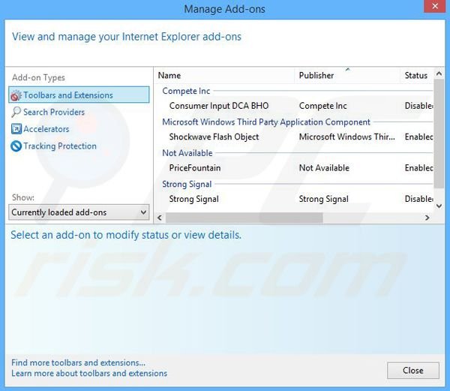Open Find more toolbars and extensions link
450x391 pixels.
click(x=78, y=362)
